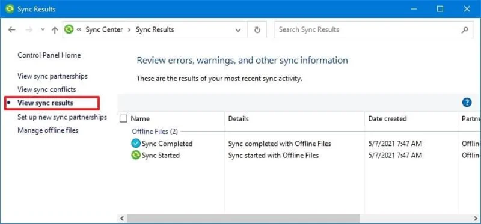Click 'Sync started with Offline Files' detail

coord(274,156)
